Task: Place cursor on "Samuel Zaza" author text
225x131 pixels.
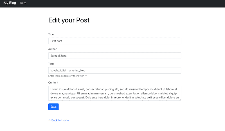Action: (x=58, y=56)
